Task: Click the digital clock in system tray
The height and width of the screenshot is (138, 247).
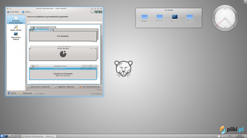Action: pyautogui.click(x=240, y=136)
